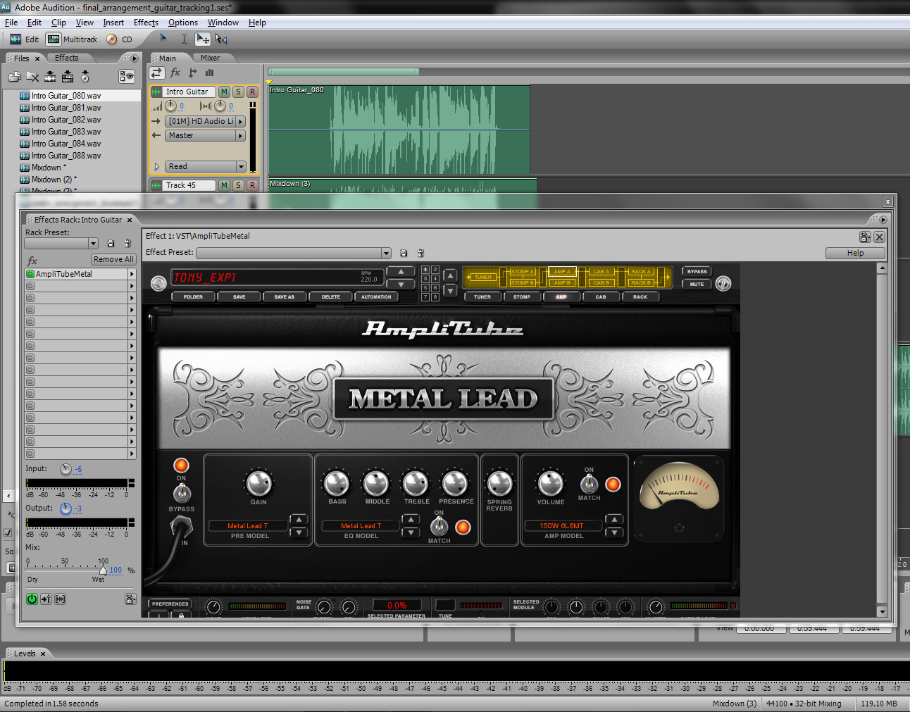Viewport: 910px width, 712px height.
Task: Click the TONY_EXP1 preset name display
Action: point(277,277)
